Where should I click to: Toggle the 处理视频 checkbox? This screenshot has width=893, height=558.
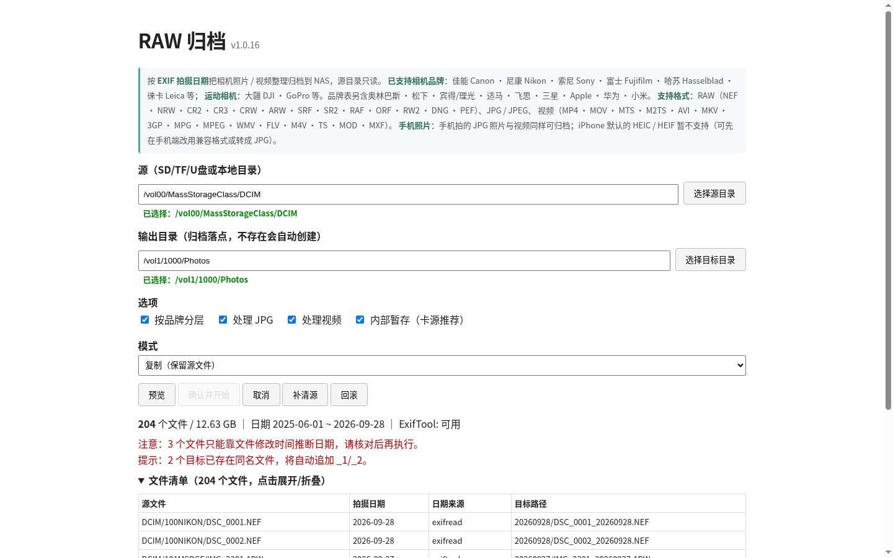point(291,320)
